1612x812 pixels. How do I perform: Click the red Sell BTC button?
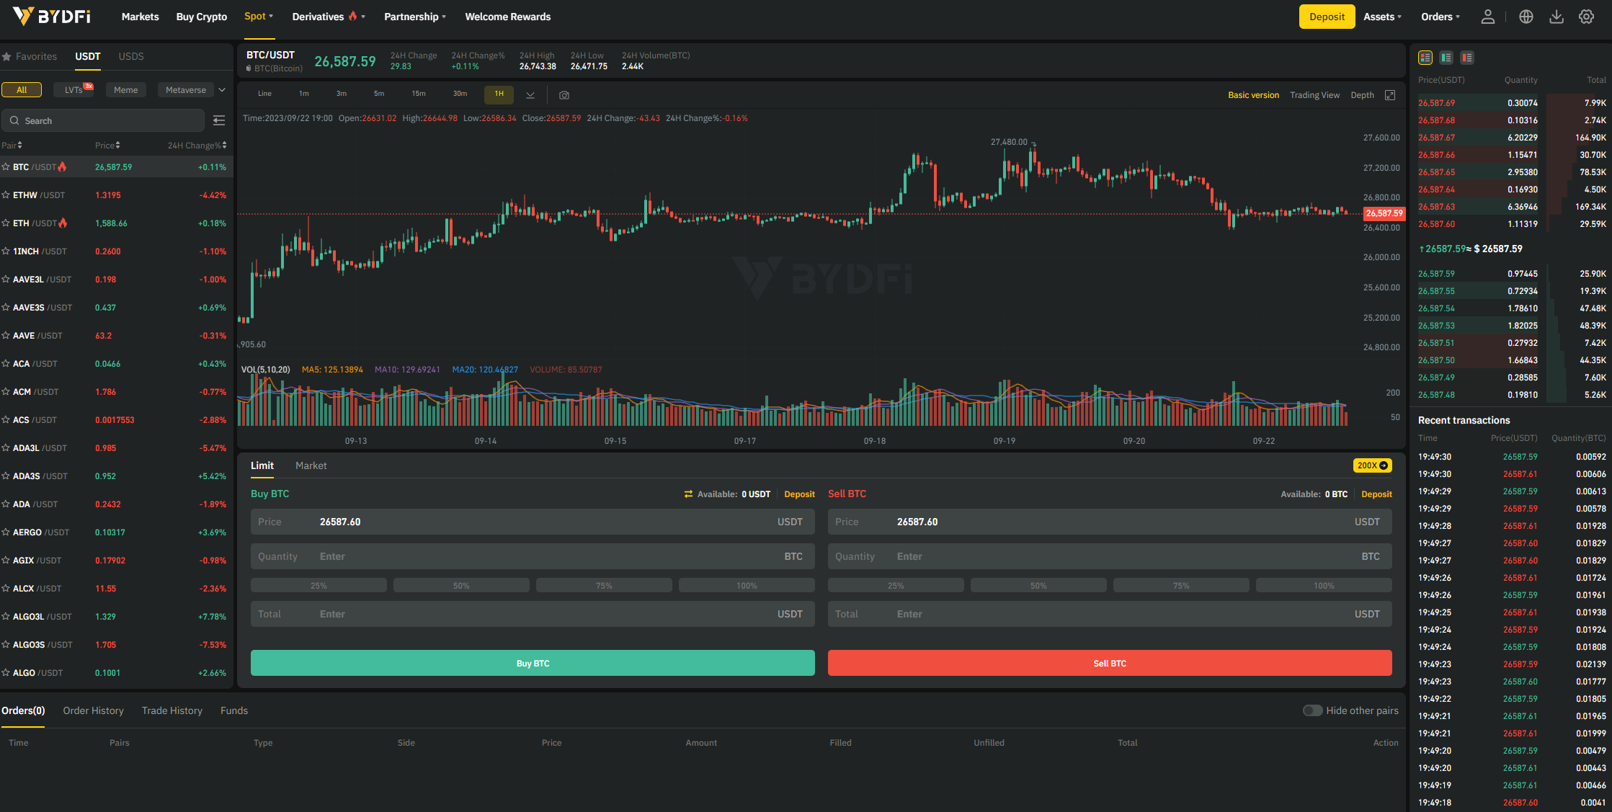1110,663
